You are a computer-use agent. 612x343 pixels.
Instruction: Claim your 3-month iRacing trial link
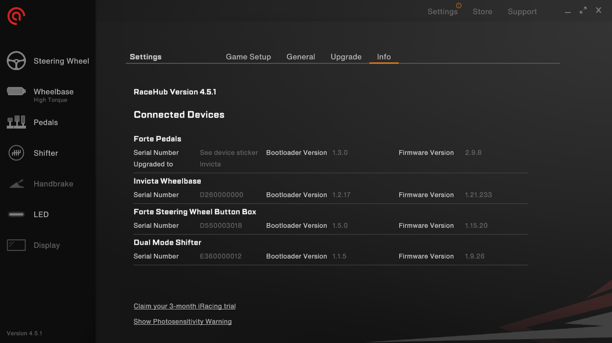click(x=184, y=306)
